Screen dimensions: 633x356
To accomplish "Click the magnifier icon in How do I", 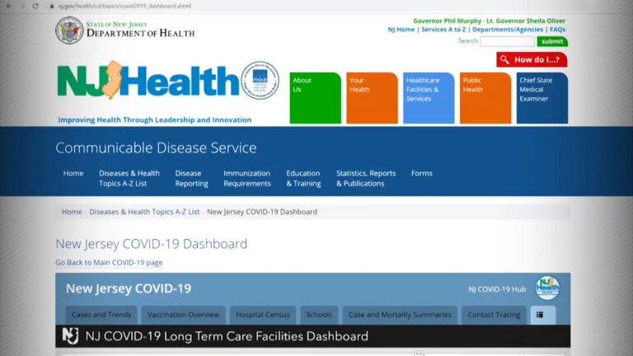I will tap(504, 59).
